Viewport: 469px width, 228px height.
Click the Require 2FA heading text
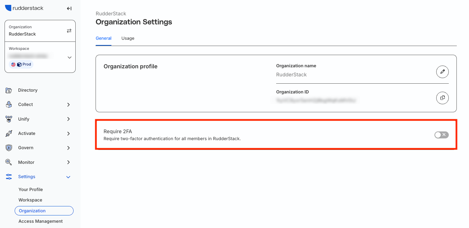click(x=118, y=131)
